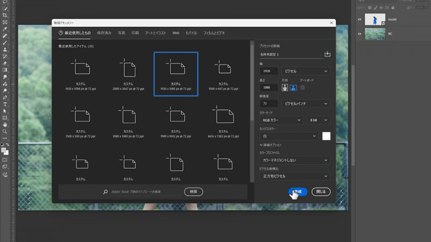Open the color mode dropdown RGB カラー
This screenshot has width=431, height=242.
(x=281, y=120)
